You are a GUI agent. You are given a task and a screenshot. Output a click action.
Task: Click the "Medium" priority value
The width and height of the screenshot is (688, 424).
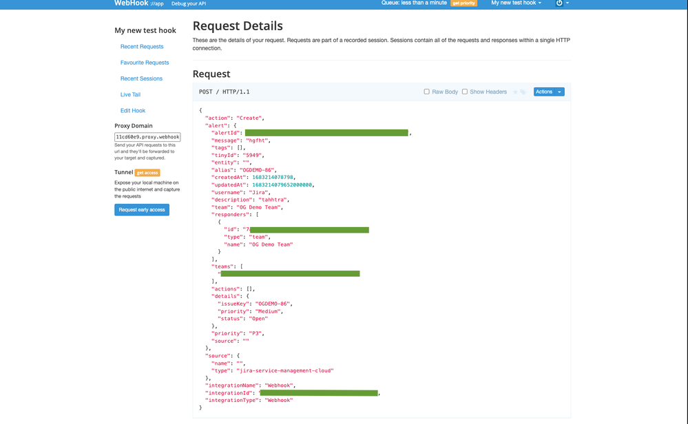(x=268, y=312)
